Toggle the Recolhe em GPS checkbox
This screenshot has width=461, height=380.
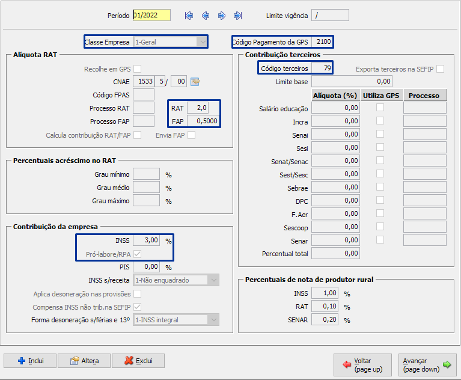[138, 69]
